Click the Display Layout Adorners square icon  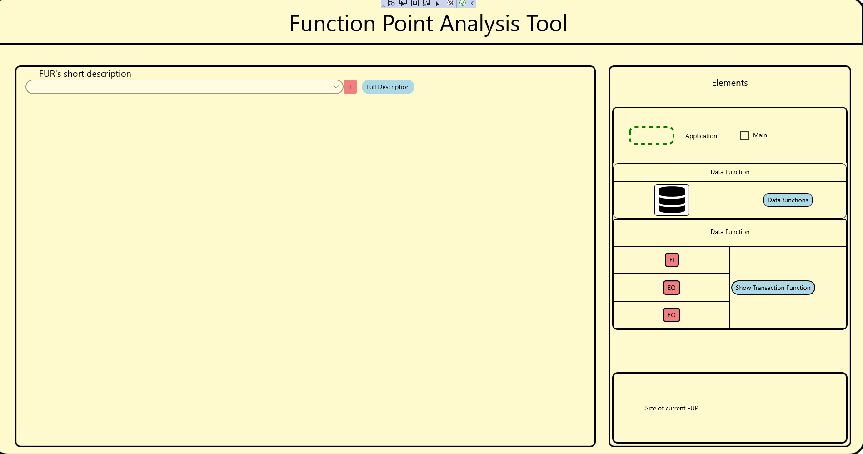(414, 3)
